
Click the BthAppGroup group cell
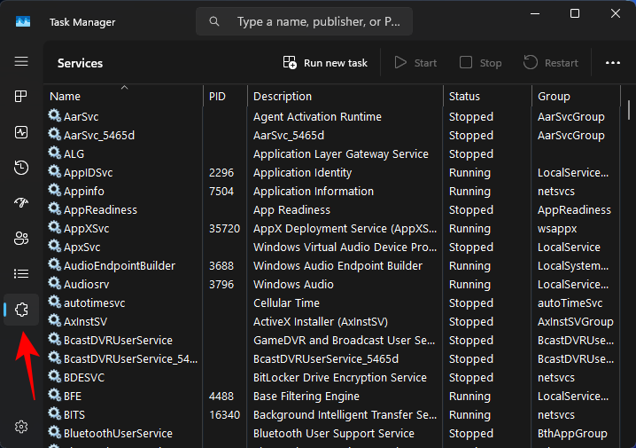572,434
